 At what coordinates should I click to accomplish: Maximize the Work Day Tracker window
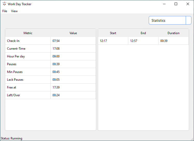(x=176, y=4)
